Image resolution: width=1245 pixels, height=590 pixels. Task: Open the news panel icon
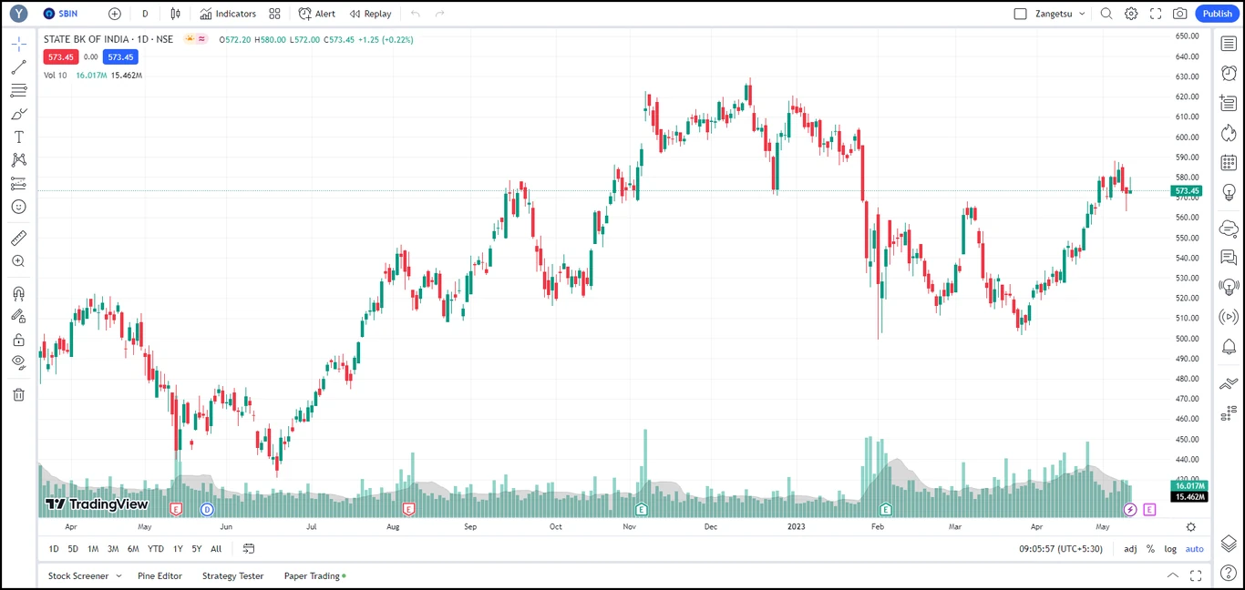pos(1229,103)
